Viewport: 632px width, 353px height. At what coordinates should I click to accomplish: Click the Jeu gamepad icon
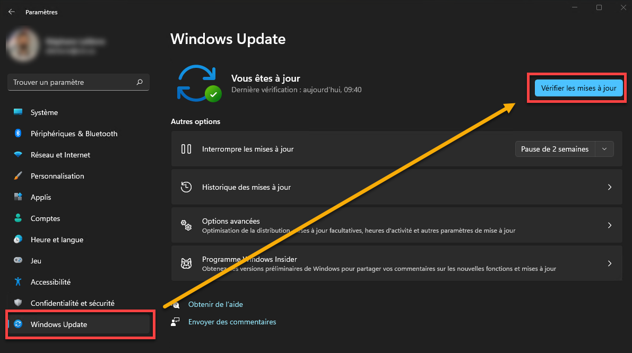point(18,260)
